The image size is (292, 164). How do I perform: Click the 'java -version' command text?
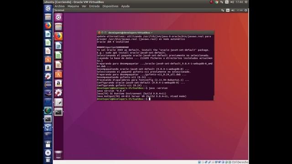click(158, 88)
